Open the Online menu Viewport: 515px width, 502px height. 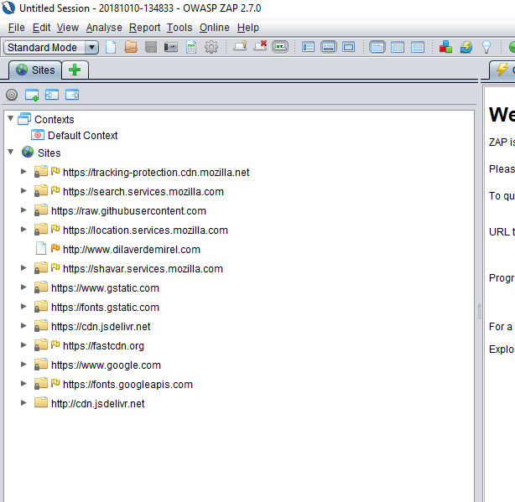click(x=215, y=28)
